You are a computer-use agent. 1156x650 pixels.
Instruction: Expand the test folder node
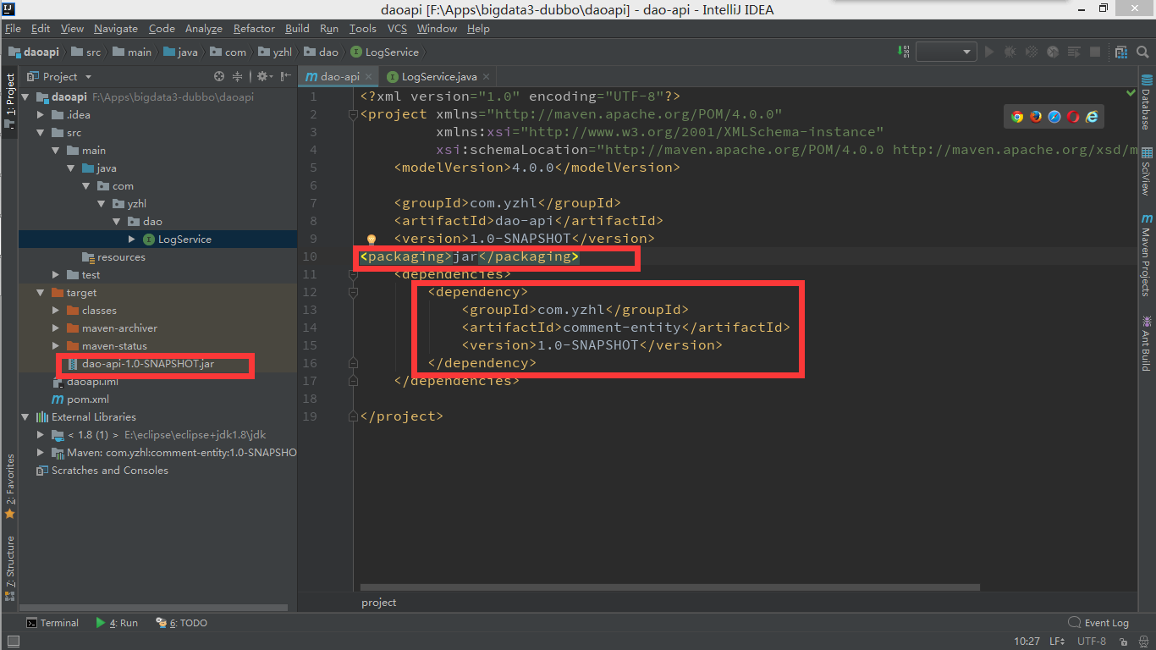[55, 275]
